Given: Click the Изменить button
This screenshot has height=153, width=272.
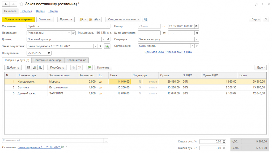Looking at the screenshot, I should [103, 67].
